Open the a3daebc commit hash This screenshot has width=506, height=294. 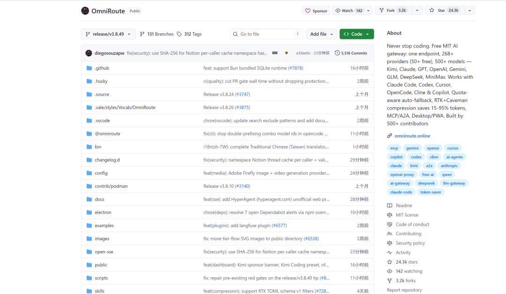tap(303, 53)
